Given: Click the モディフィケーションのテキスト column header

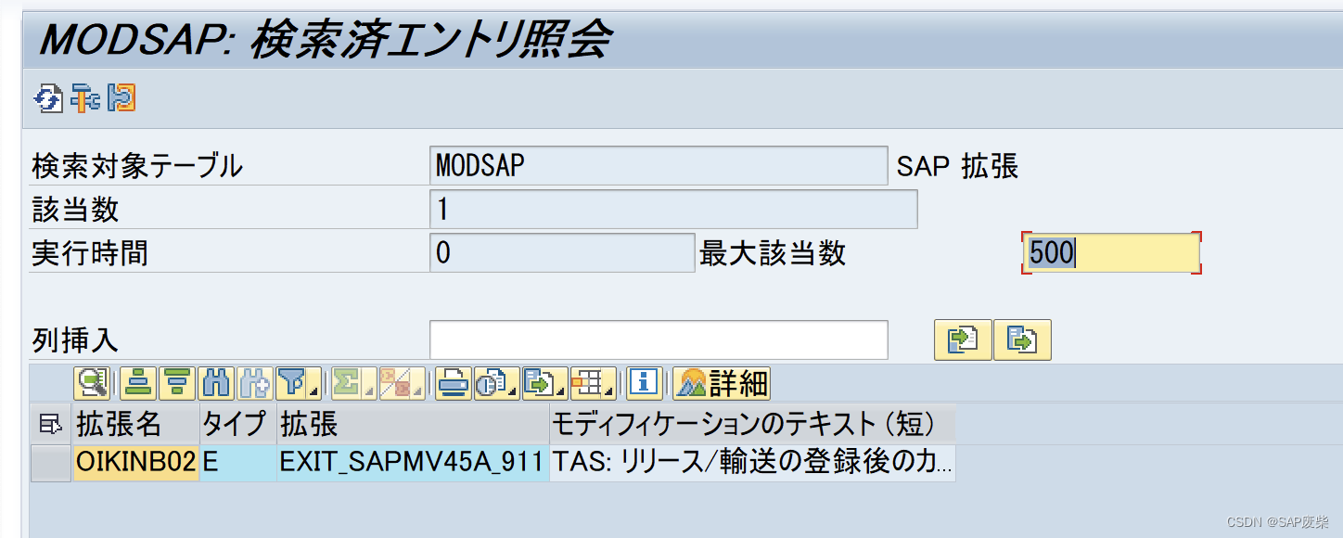Looking at the screenshot, I should tap(752, 425).
